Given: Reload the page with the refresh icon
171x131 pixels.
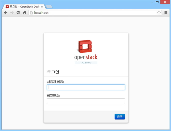Looking at the screenshot, I should click(x=18, y=13).
